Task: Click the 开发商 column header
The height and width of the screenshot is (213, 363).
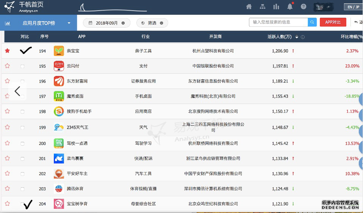Action: coord(215,37)
